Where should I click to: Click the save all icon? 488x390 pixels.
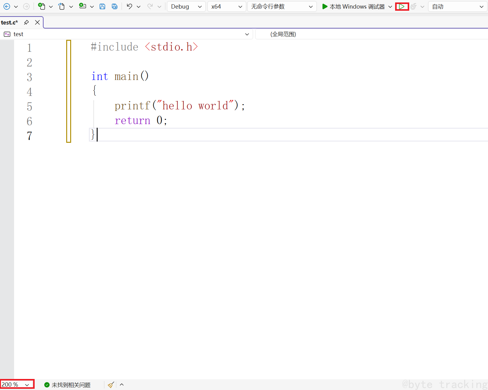pos(115,6)
